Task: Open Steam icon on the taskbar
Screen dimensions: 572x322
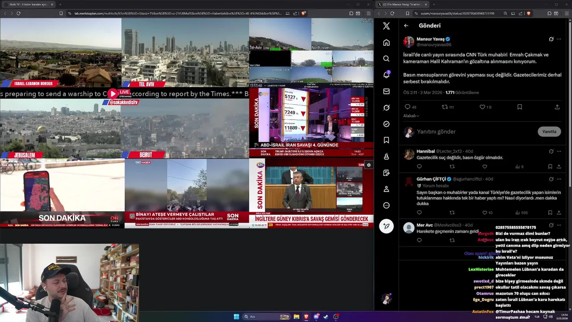Action: coord(326,317)
